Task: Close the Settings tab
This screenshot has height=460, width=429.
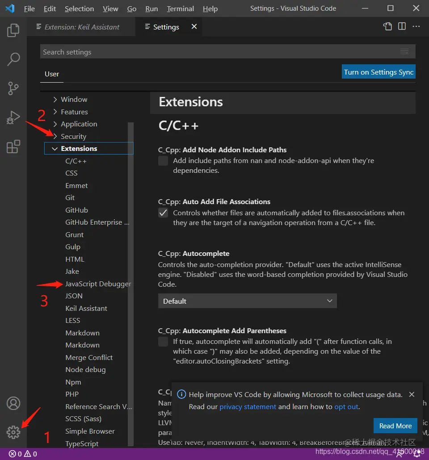Action: pyautogui.click(x=194, y=26)
